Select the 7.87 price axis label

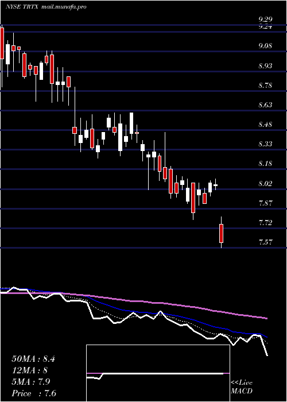[265, 203]
